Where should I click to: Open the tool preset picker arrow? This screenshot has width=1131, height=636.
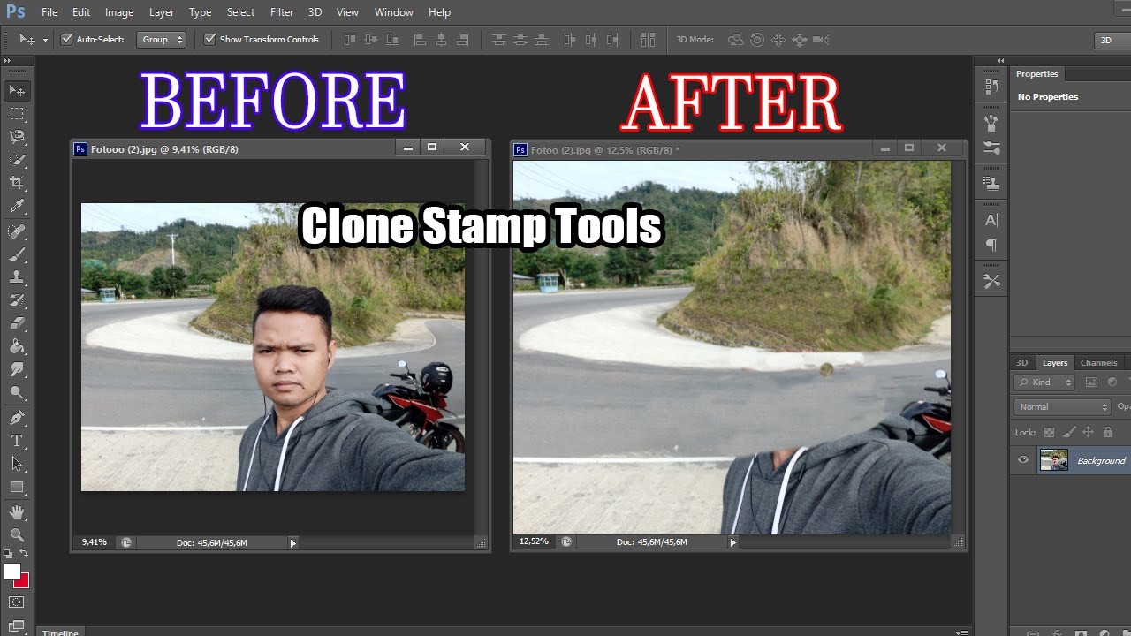(x=45, y=40)
